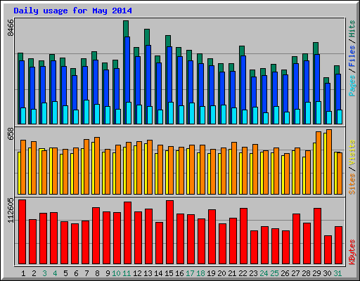Click day 20 on the x-axis
This screenshot has width=360, height=281.
pos(221,273)
